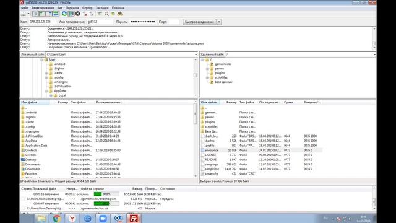Select the samp-npc file in remote list
Viewport: 396px width, 223px height.
click(212, 165)
